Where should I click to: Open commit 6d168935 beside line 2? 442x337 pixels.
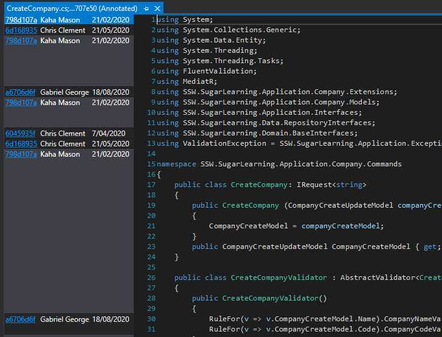pos(21,30)
